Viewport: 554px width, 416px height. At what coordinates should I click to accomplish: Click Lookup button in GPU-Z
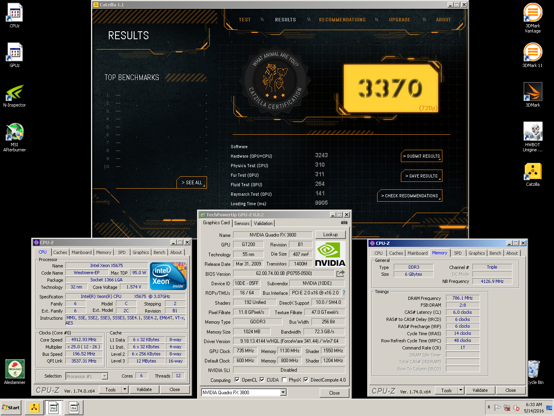click(x=330, y=235)
